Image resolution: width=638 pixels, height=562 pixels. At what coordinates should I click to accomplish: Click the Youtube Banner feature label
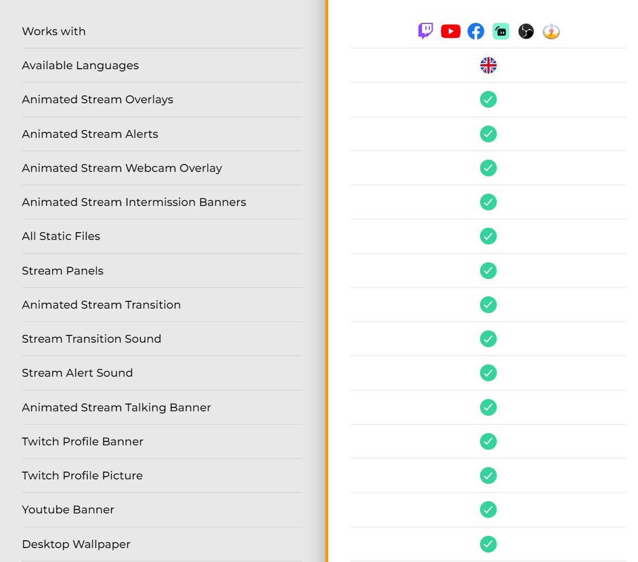pos(68,510)
